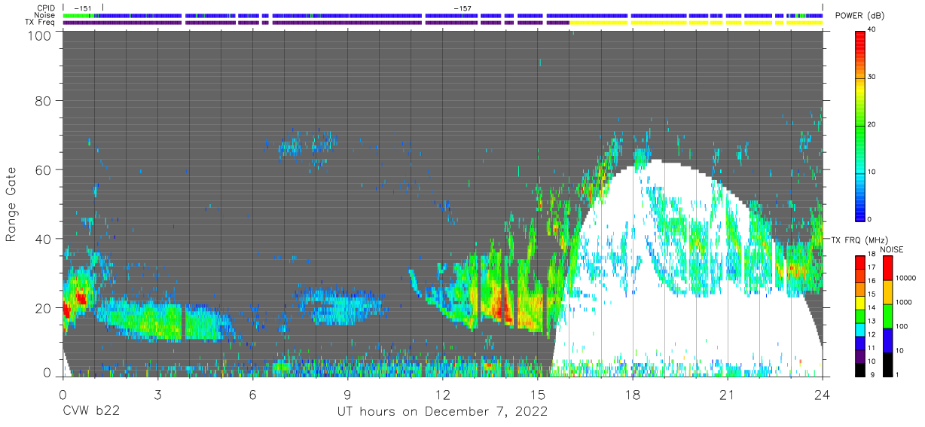
Task: Click the 14 tick on TX FRQ scale
Action: tap(872, 308)
